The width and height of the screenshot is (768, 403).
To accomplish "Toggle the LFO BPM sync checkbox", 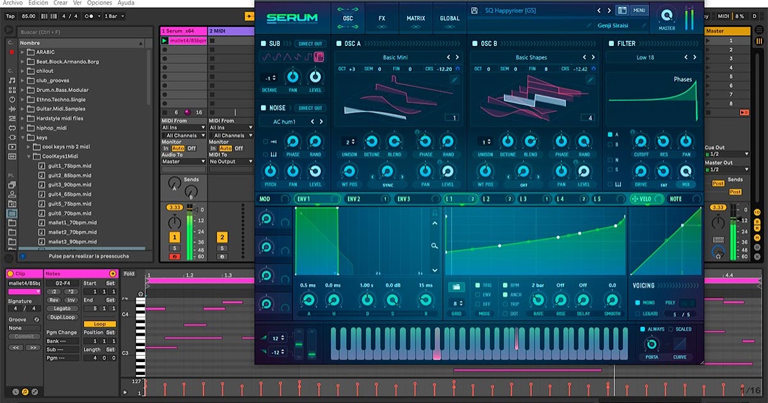I will click(x=505, y=285).
